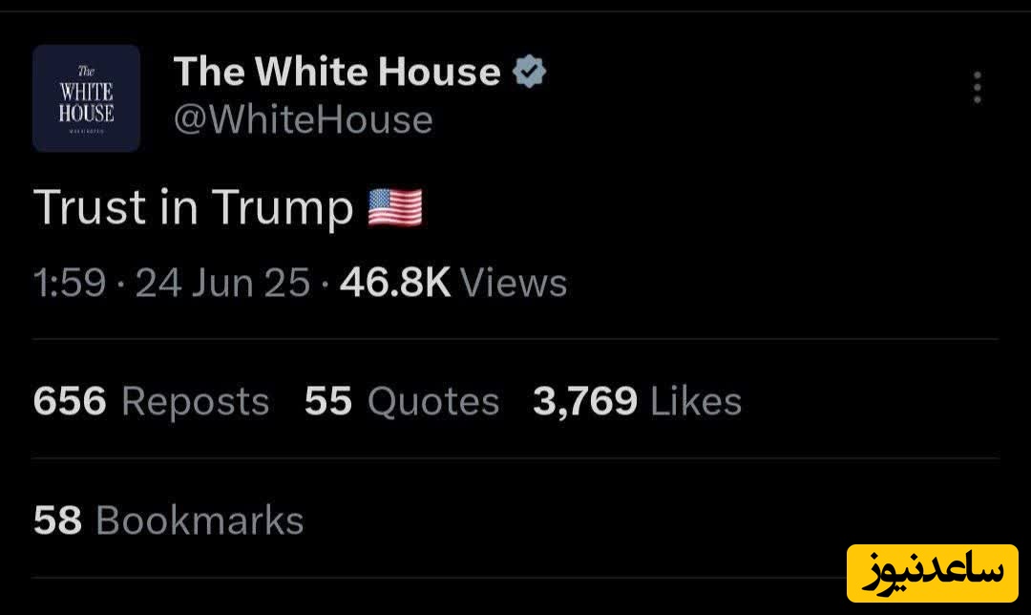Image resolution: width=1031 pixels, height=615 pixels.
Task: Click the word Trump in the post
Action: pos(282,208)
